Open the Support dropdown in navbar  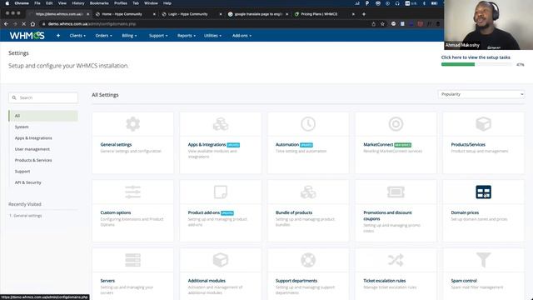(x=158, y=35)
